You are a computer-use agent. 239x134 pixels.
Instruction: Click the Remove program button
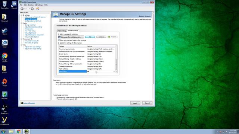pos(101,37)
